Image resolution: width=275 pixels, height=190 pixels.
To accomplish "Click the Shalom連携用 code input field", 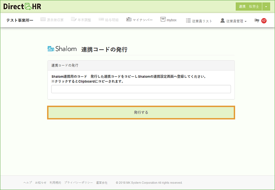I will coord(141,89).
